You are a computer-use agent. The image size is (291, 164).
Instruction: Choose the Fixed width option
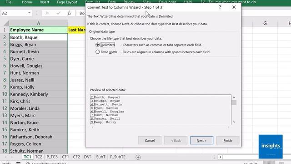[x=98, y=52]
